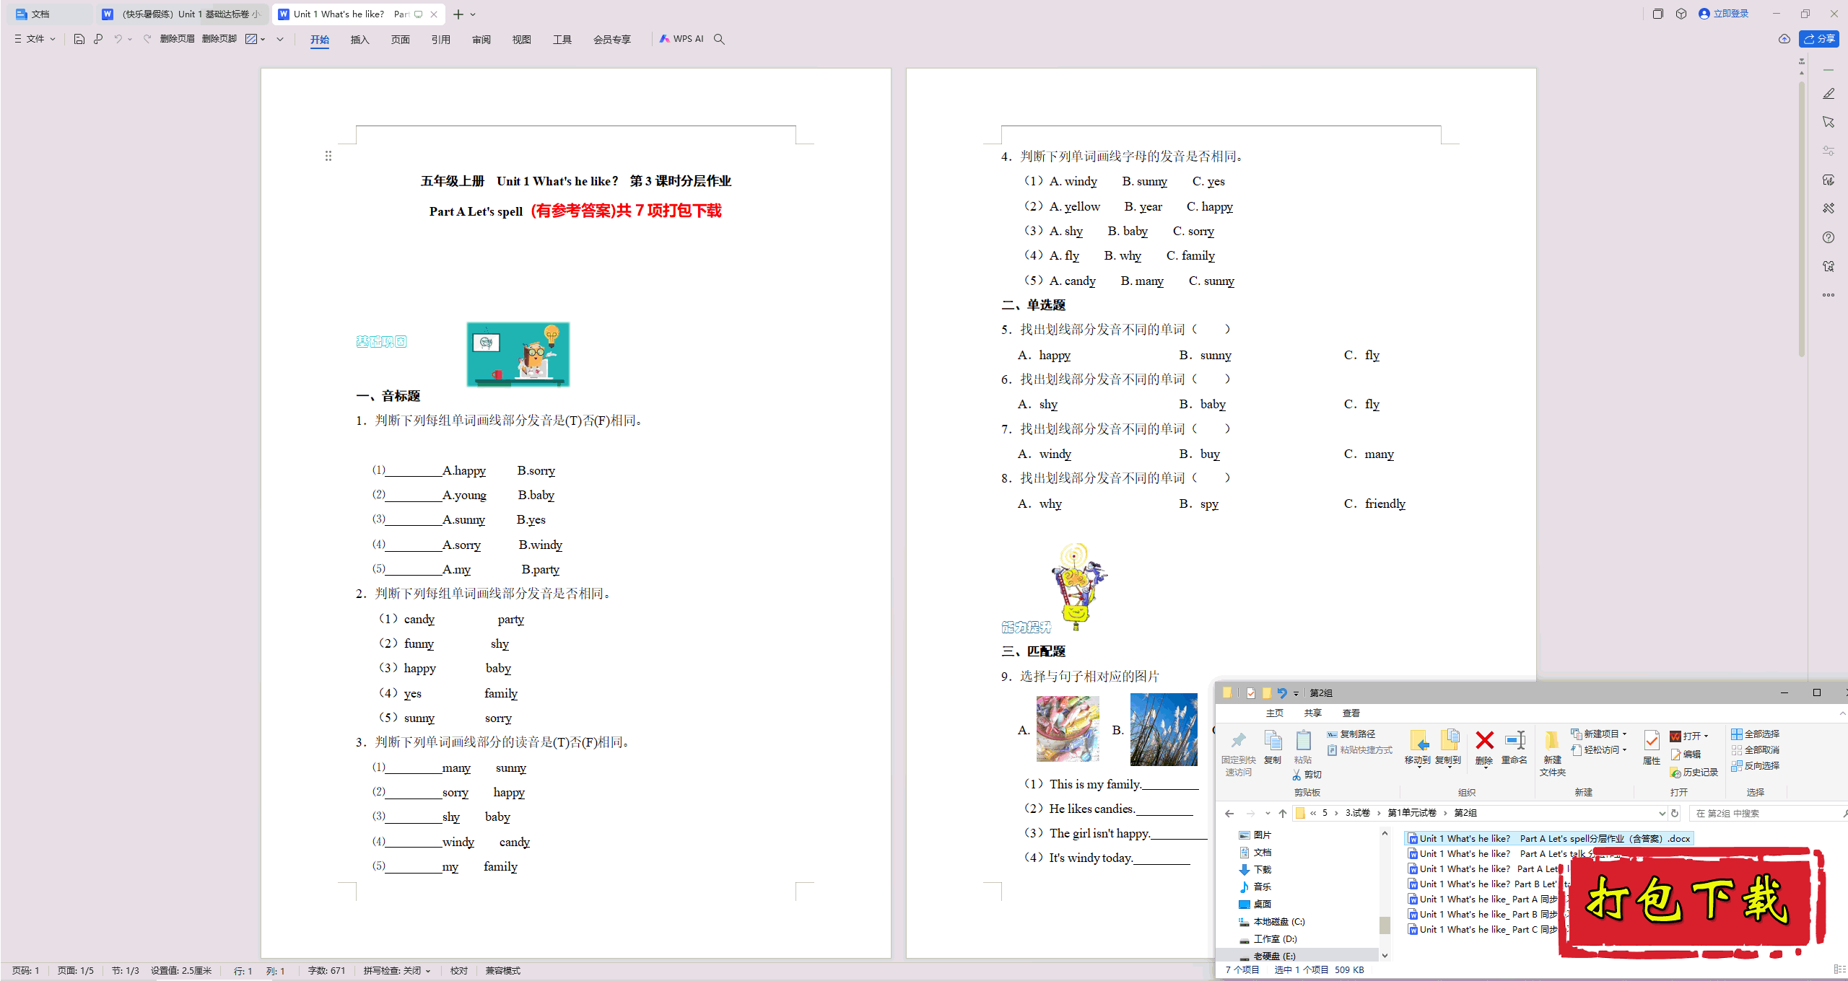
Task: Switch to the 插入 ribbon tab
Action: [359, 40]
